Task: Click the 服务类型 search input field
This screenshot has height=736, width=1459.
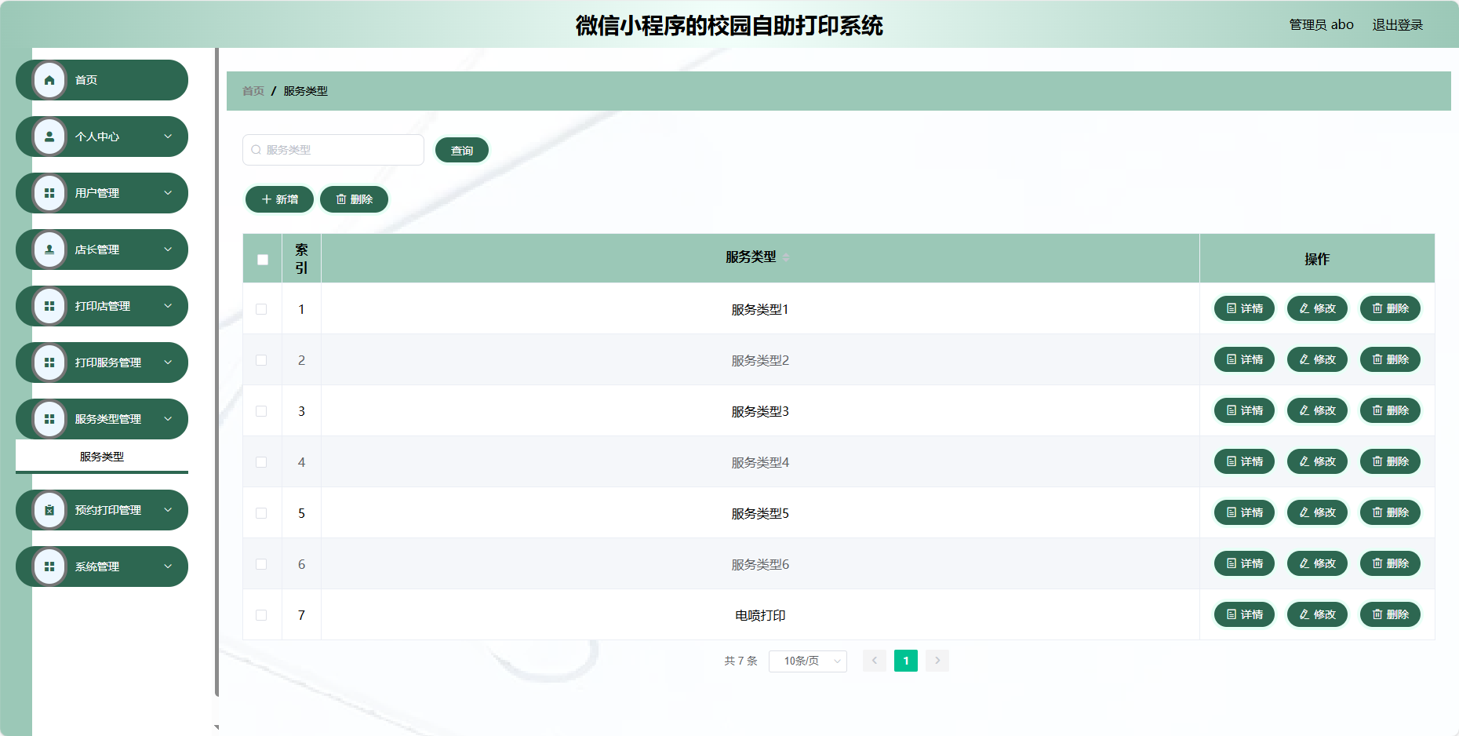Action: tap(333, 150)
